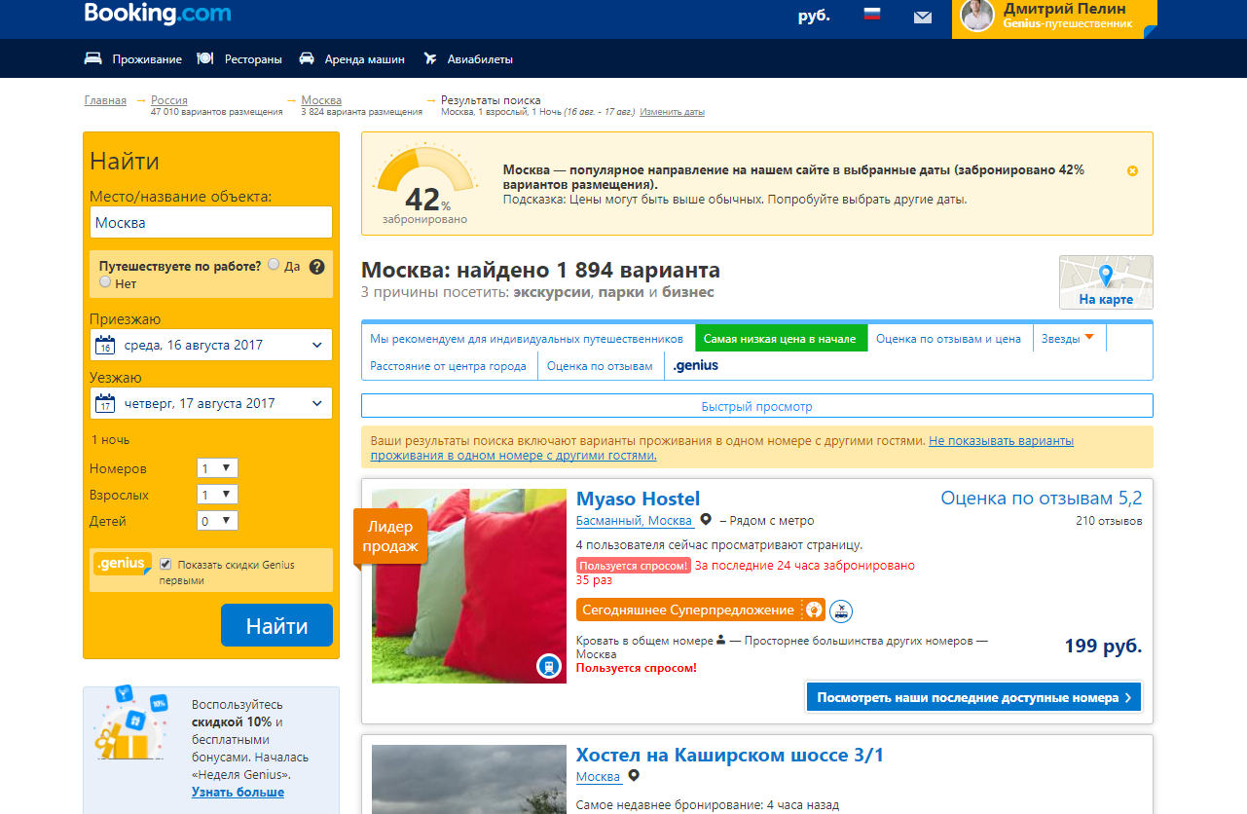Open the Приезжаю check-in date dropdown

[211, 345]
